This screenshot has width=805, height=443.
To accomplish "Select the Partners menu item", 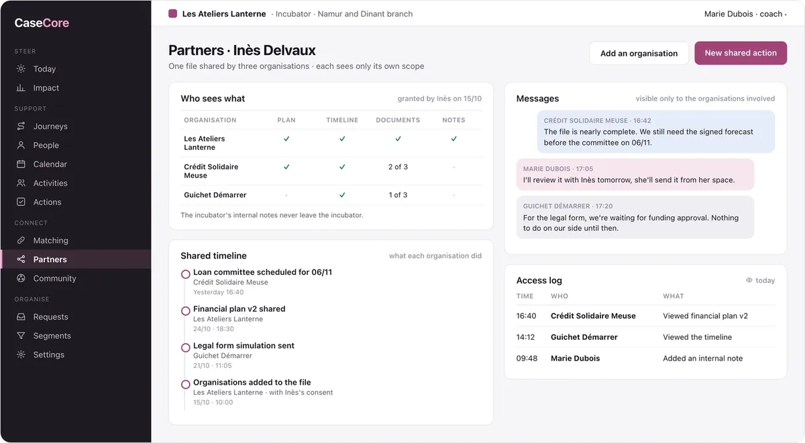I will [x=76, y=259].
